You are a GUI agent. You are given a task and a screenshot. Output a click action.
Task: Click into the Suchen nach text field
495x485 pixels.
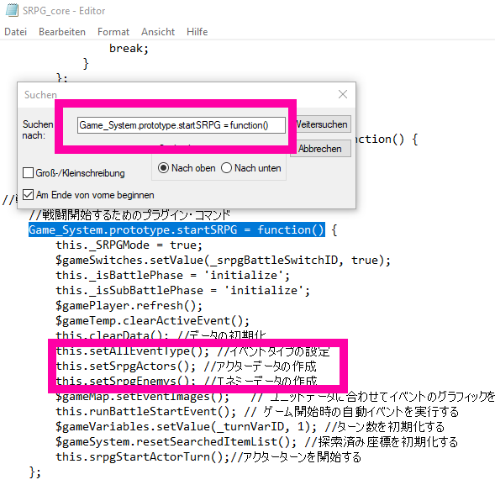coord(182,125)
